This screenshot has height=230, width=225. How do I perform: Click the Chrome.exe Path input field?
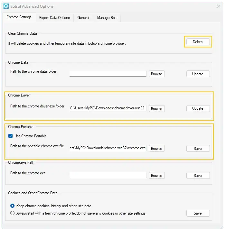click(108, 175)
